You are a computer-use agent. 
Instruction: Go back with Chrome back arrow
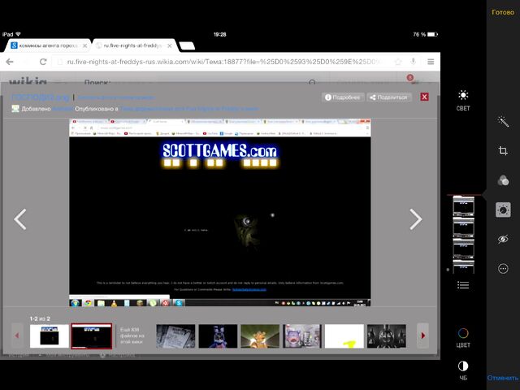pos(10,62)
